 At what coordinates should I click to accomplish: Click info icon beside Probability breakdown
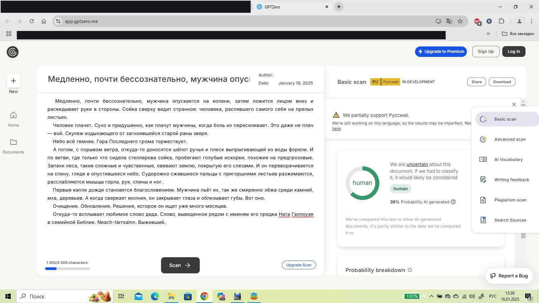[x=410, y=270]
